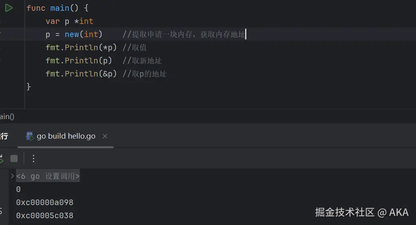The image size is (416, 225).
Task: Click the Rerun icon in run toolbar
Action: click(x=1, y=158)
